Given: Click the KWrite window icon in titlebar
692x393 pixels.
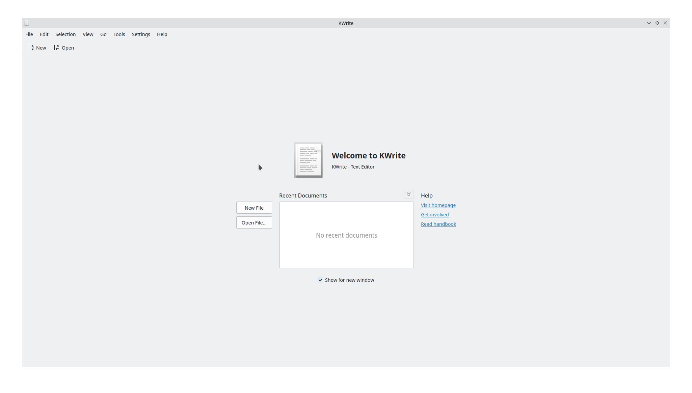Looking at the screenshot, I should [x=27, y=23].
